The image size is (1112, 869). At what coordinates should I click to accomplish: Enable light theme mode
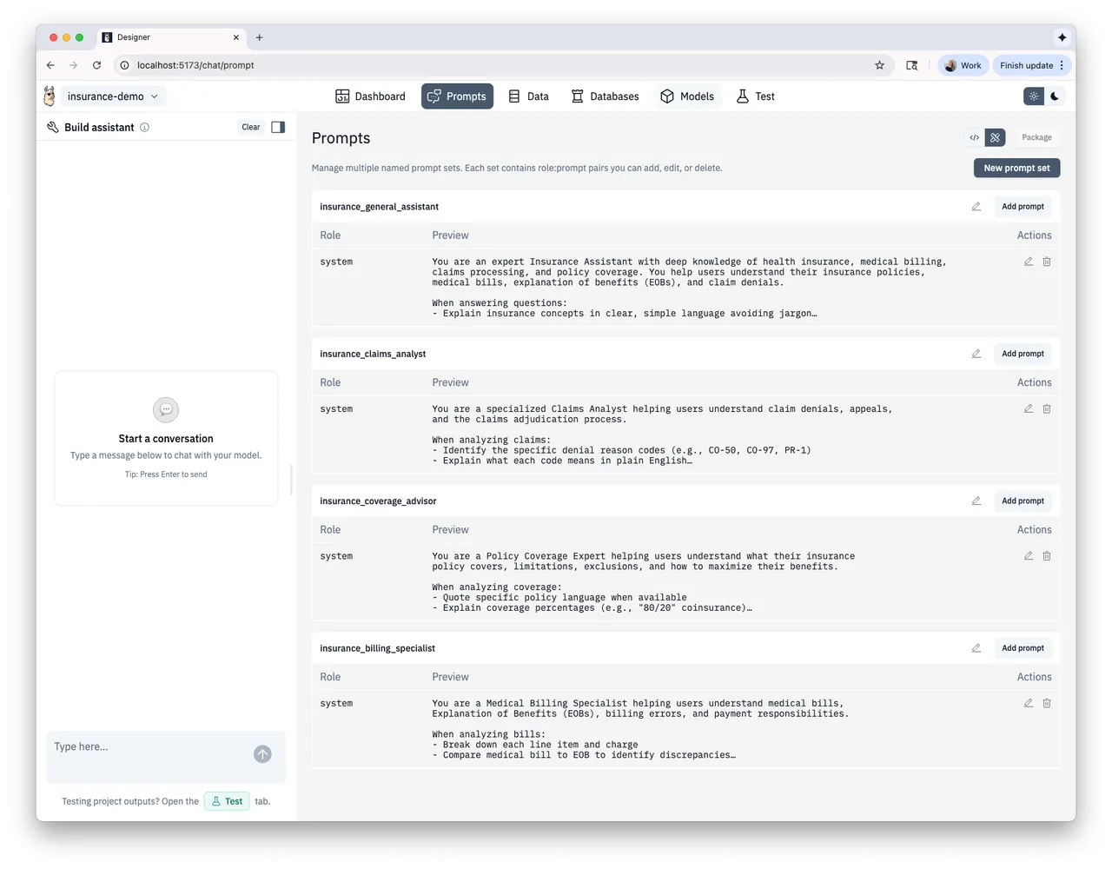point(1034,96)
